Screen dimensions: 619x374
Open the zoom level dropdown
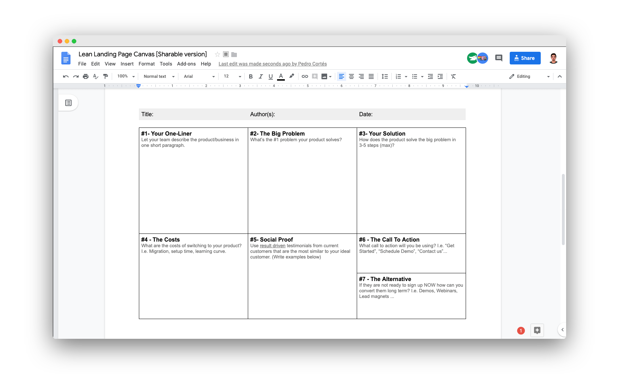click(125, 76)
